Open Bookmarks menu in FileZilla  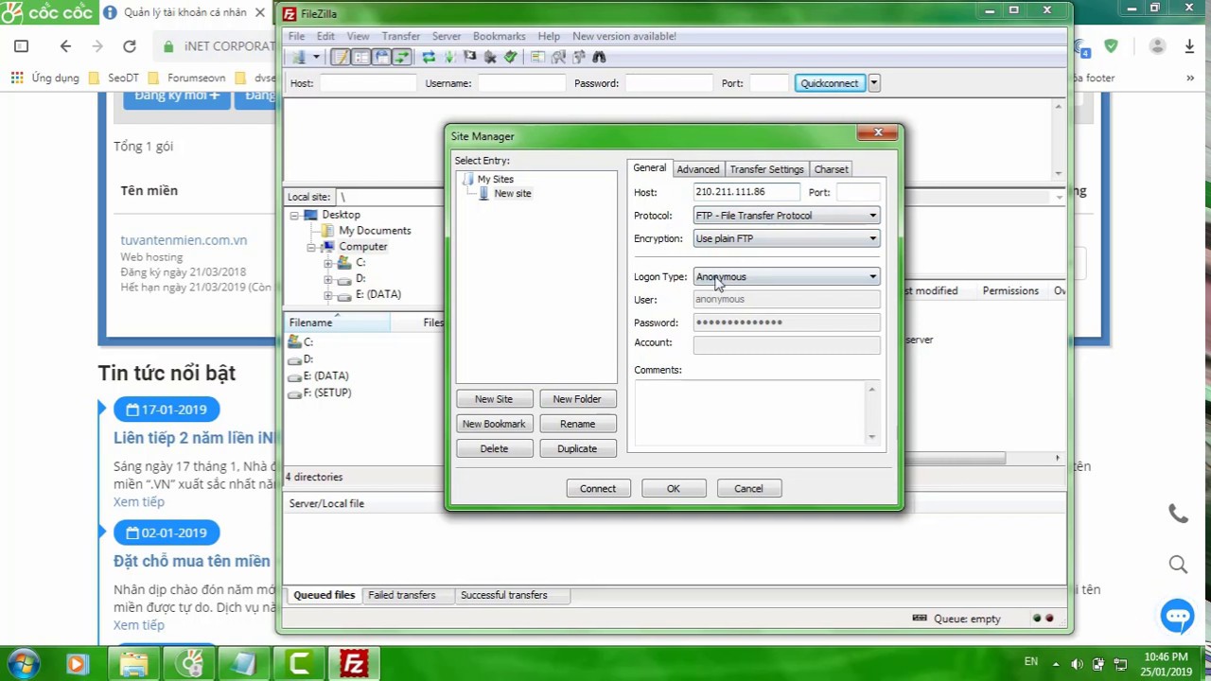499,36
